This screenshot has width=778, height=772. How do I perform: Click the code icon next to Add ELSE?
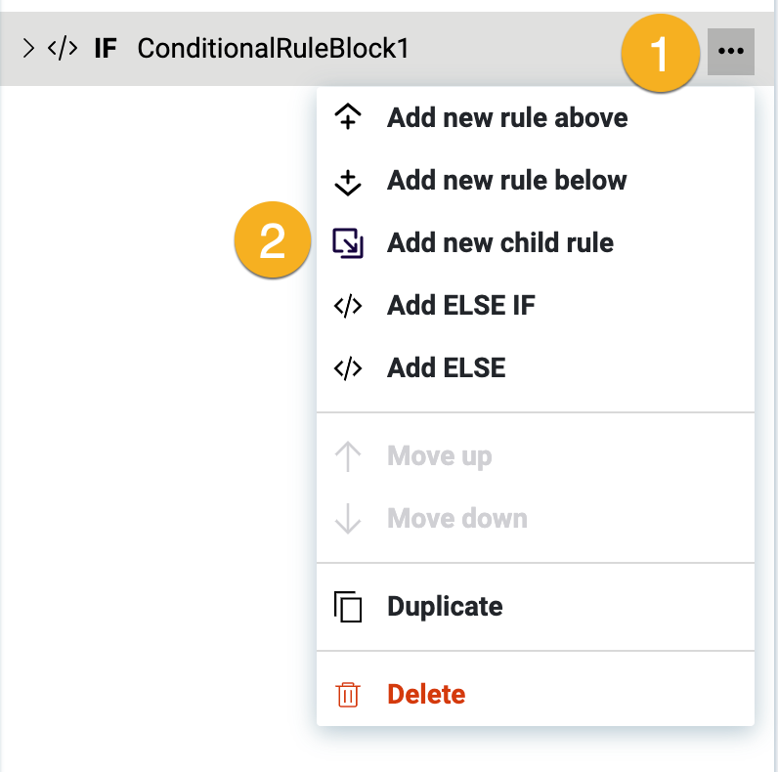click(348, 368)
